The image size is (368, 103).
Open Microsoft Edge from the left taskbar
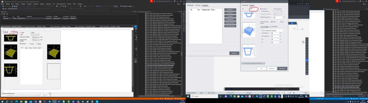coord(16,102)
